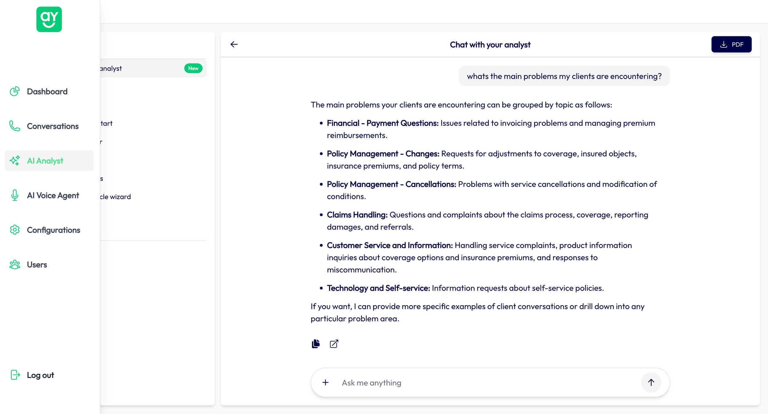Click the ay logo at top left
This screenshot has height=414, width=768.
tap(49, 19)
